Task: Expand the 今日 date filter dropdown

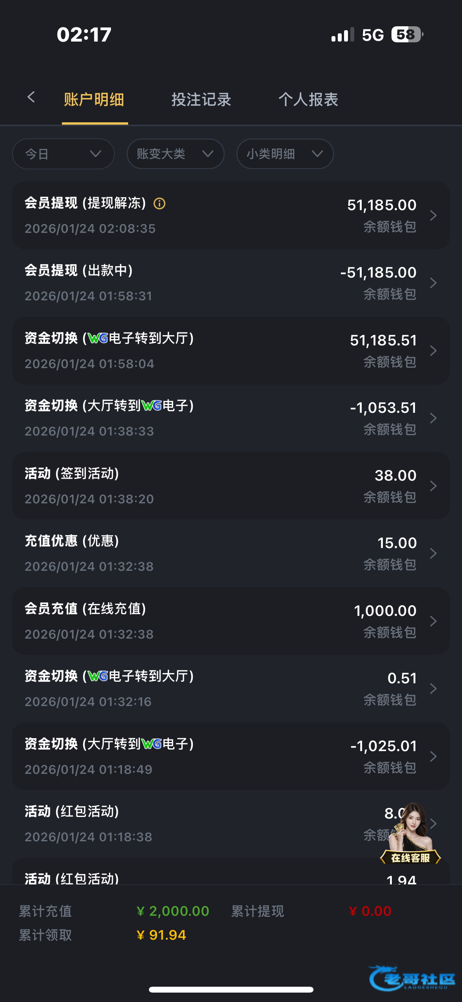Action: [x=63, y=154]
